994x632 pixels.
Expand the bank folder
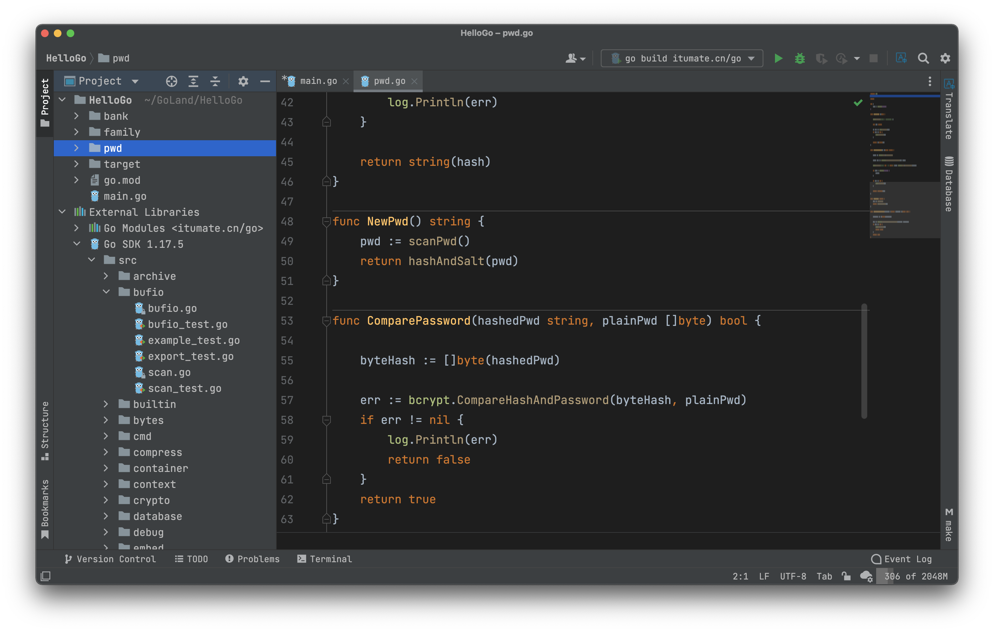point(76,116)
